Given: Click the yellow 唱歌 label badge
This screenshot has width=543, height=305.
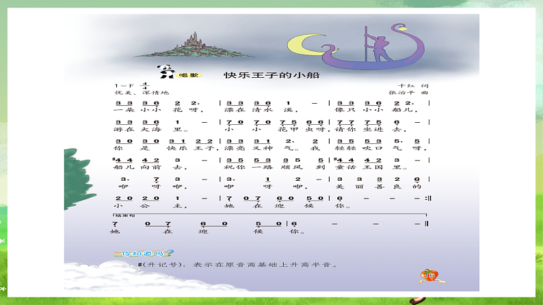Looking at the screenshot, I should tap(188, 75).
